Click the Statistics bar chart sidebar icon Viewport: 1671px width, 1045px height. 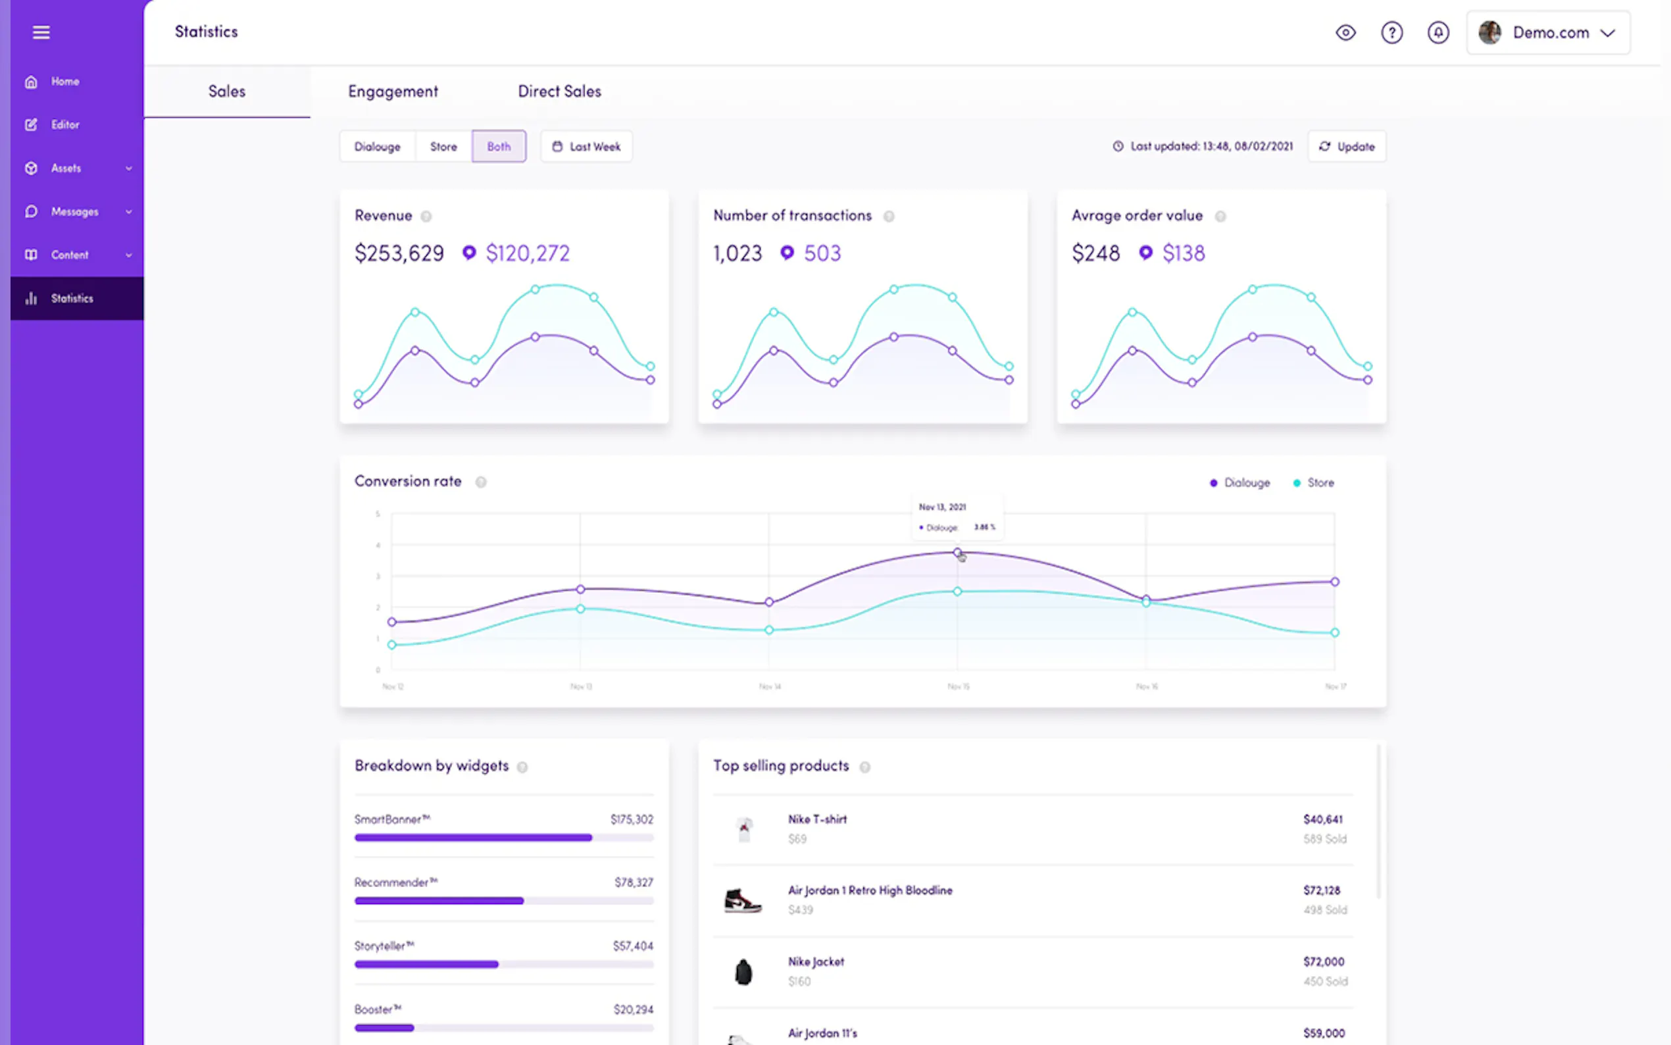31,299
